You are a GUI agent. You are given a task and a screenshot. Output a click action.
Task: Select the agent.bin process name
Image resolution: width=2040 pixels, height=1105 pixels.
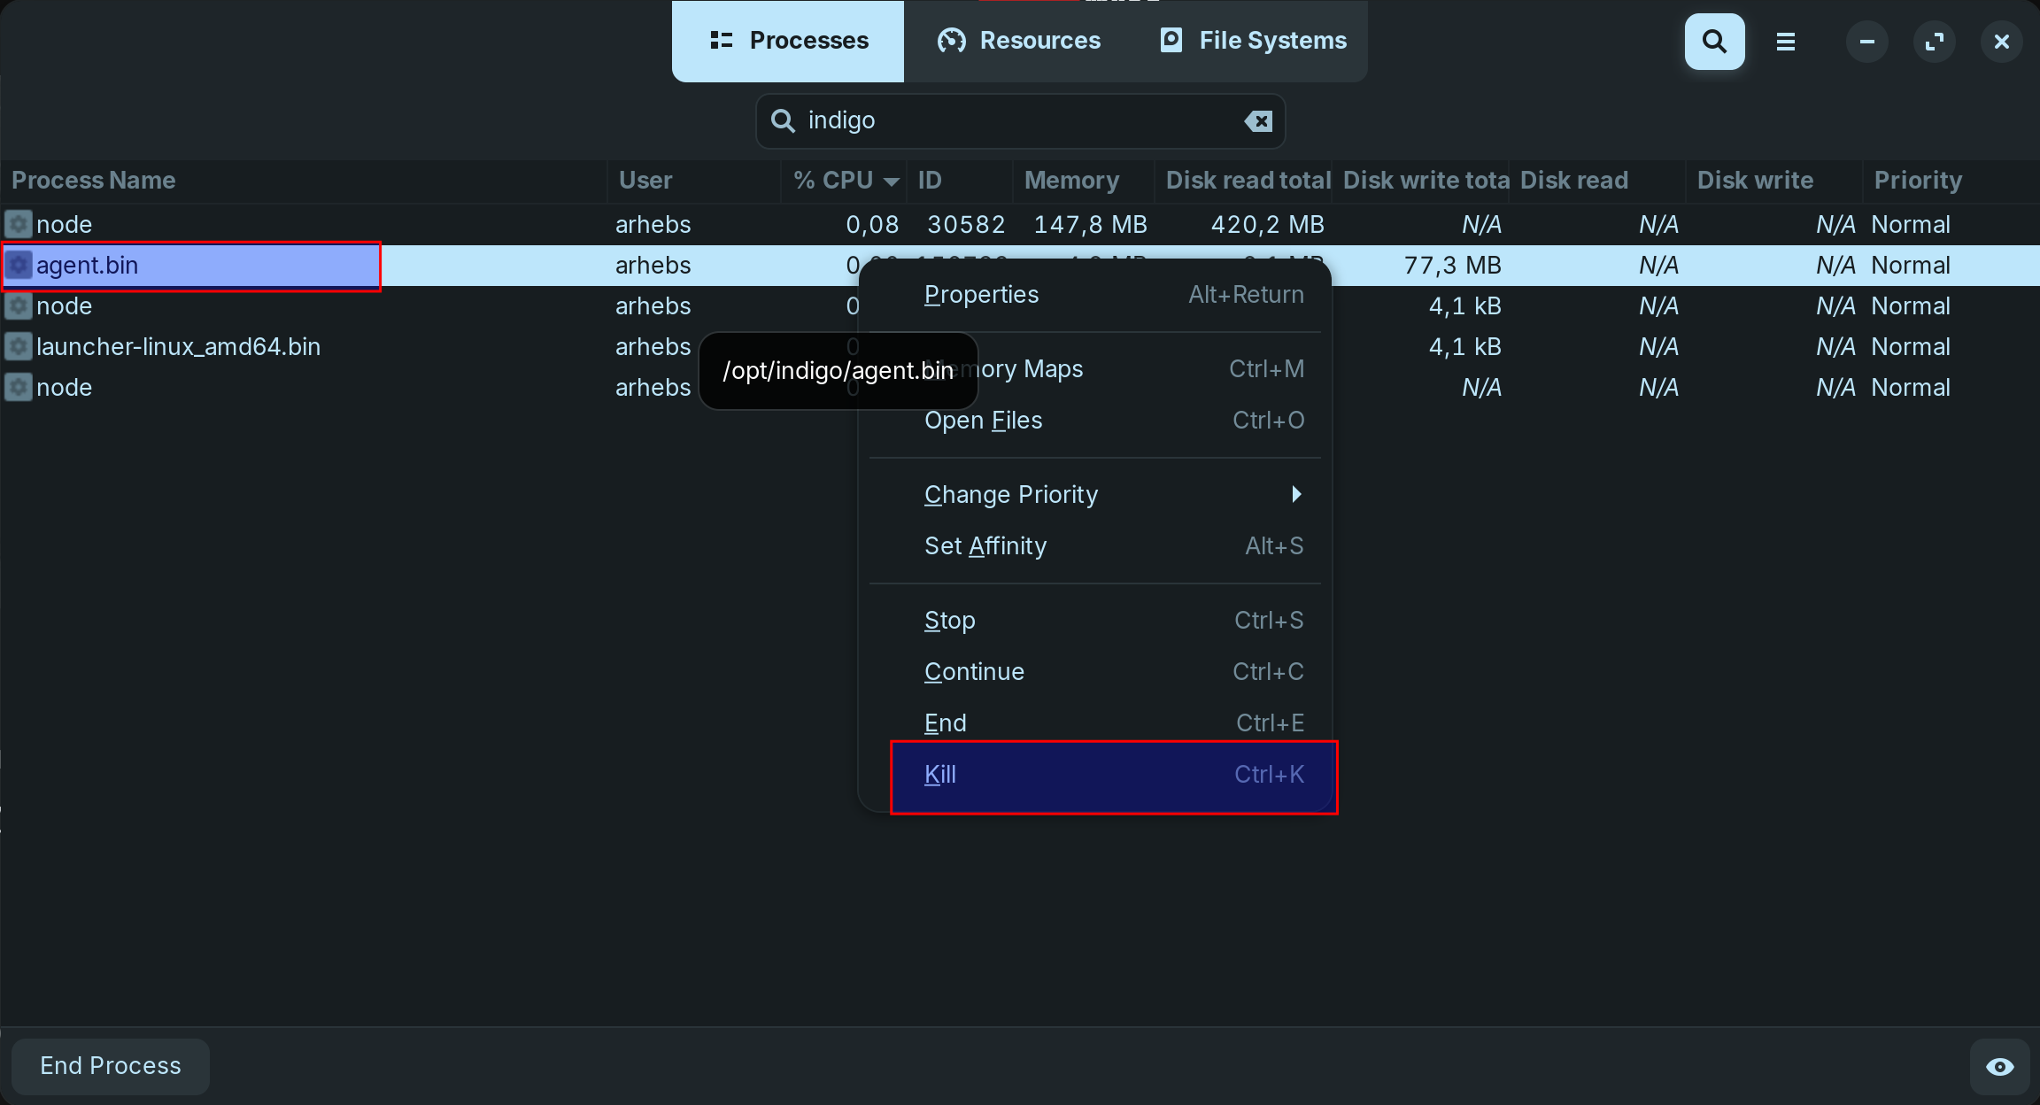click(87, 265)
